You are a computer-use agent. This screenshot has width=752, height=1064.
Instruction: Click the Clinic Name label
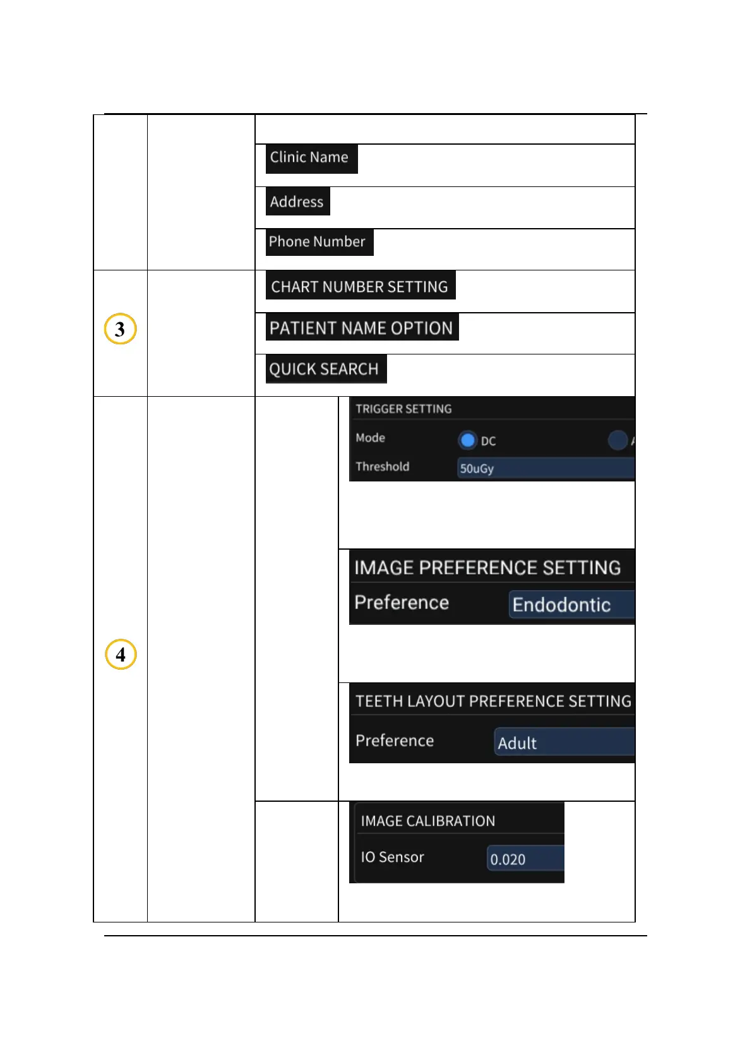pyautogui.click(x=309, y=157)
